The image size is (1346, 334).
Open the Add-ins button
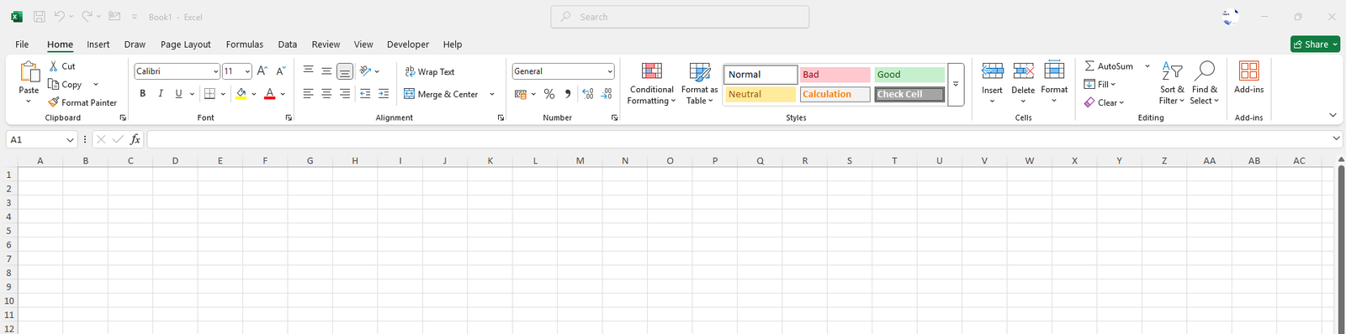tap(1249, 77)
